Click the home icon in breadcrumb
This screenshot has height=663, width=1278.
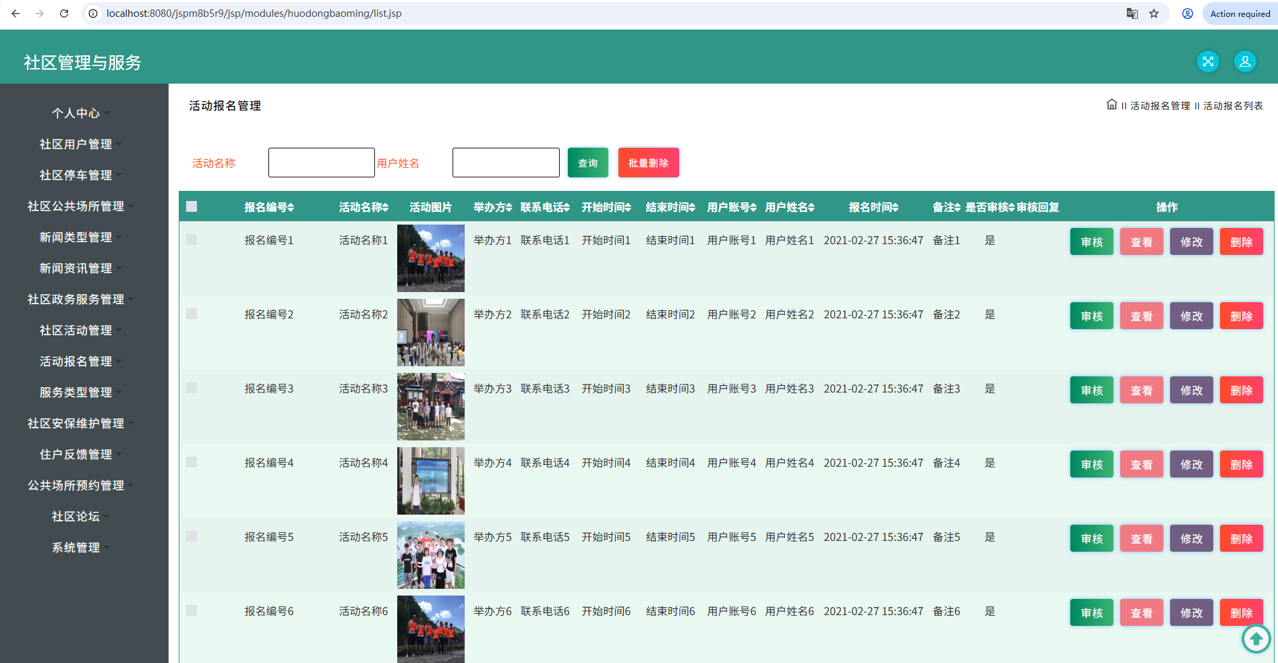[x=1111, y=105]
